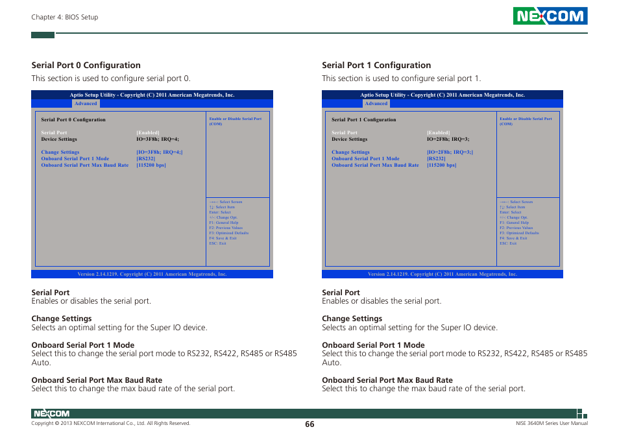This screenshot has height=436, width=619.
Task: Click the 'Enable or Disable Serial Port (COM)' help text in the Port 0 screen
Action: coord(236,121)
